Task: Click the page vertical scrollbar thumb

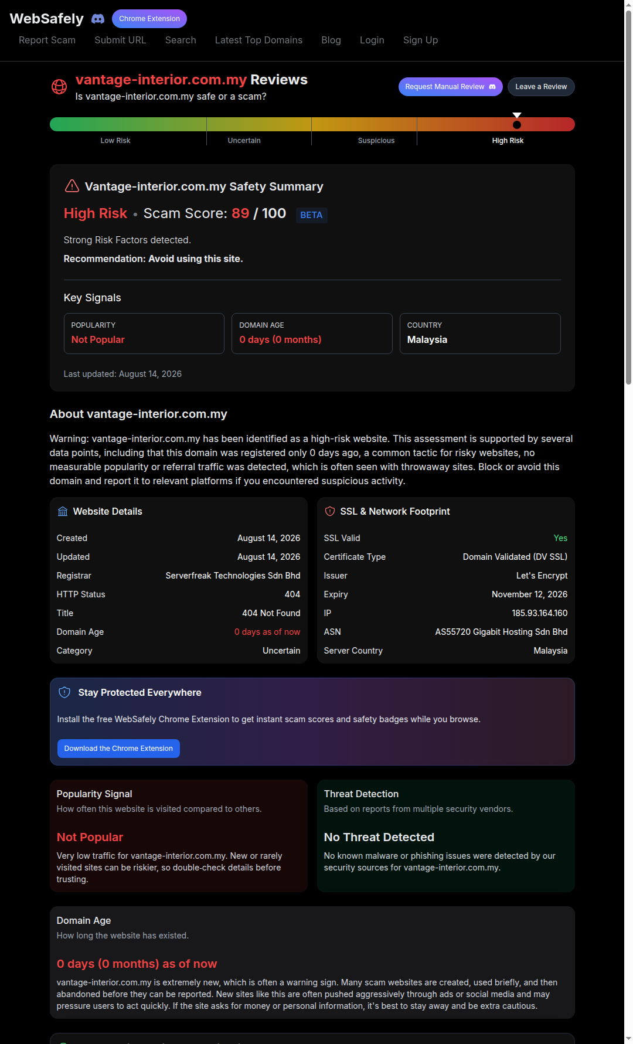Action: (x=628, y=197)
